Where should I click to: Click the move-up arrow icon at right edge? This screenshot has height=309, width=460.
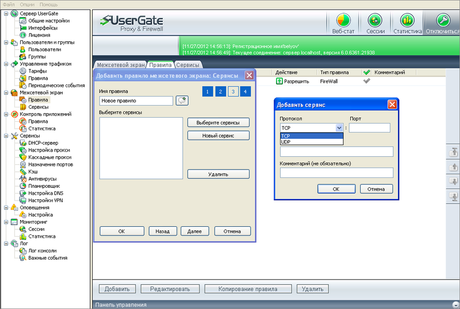pos(454,167)
